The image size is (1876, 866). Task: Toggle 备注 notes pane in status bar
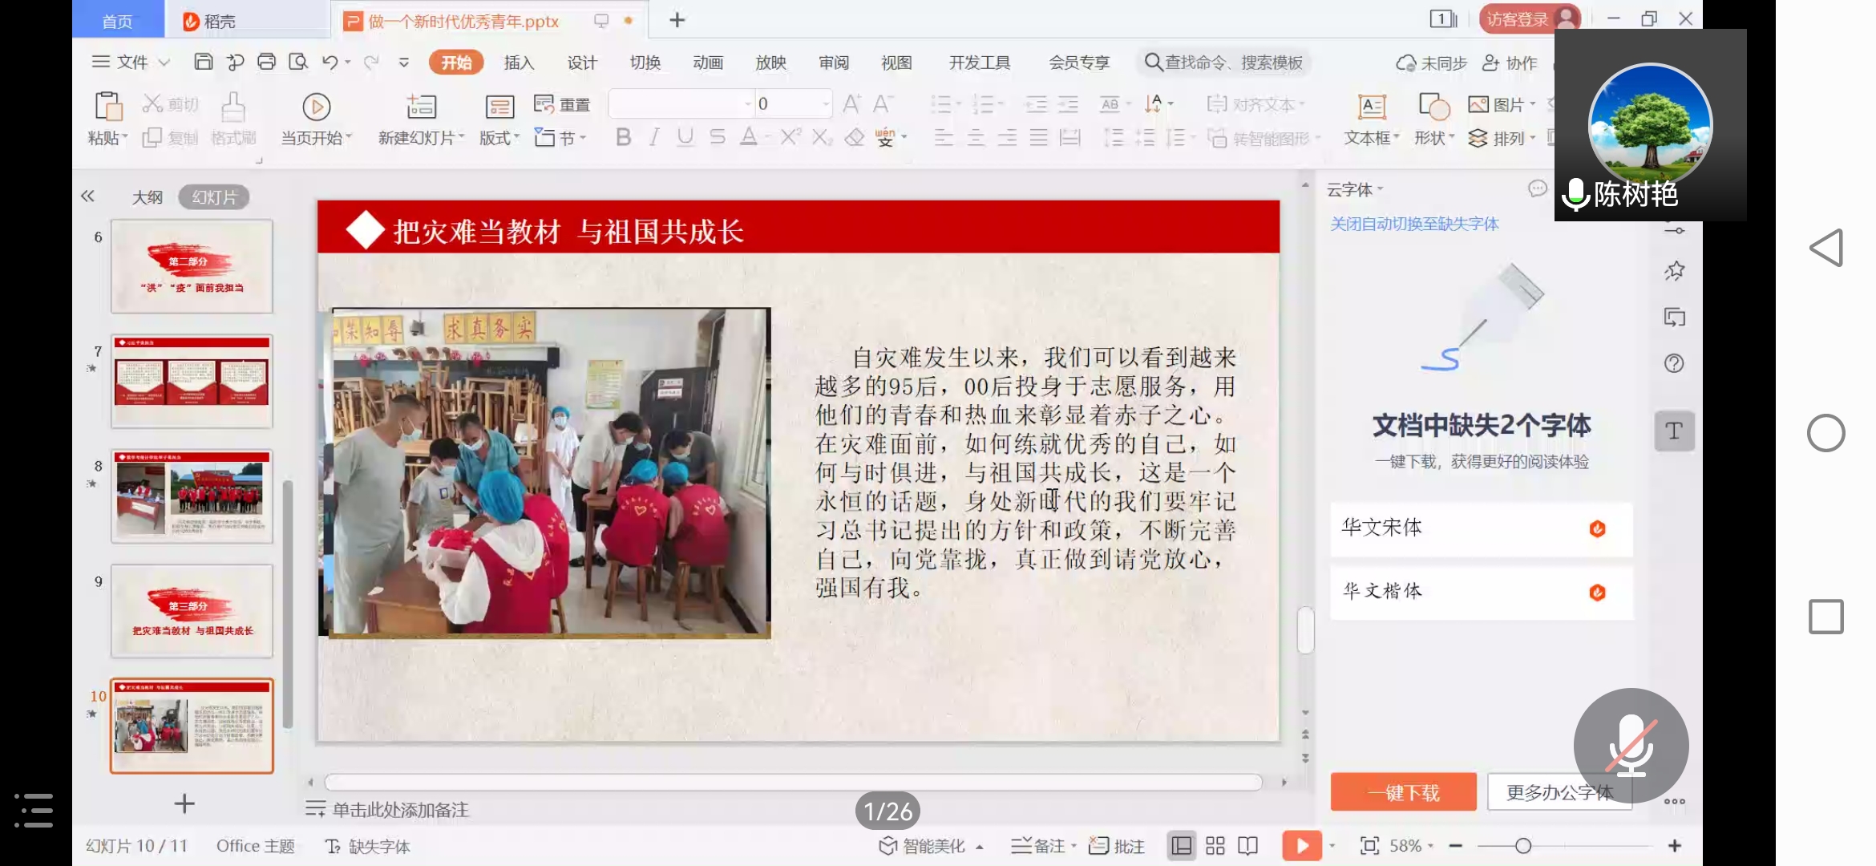(1040, 846)
